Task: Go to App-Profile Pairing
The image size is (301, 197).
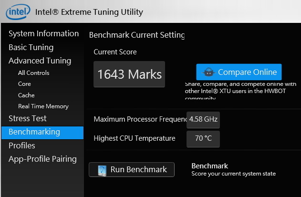Action: point(42,159)
